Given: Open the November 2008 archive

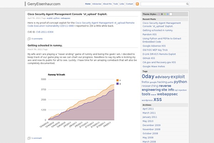Looking at the screenshot, I should [151, 129].
